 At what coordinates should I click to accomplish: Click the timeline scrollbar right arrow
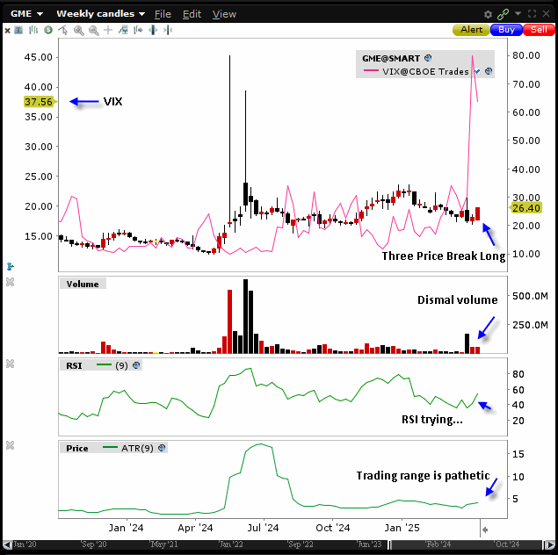coord(550,544)
